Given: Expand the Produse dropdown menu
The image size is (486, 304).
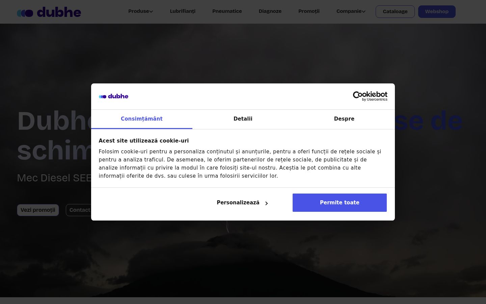Looking at the screenshot, I should pos(140,11).
